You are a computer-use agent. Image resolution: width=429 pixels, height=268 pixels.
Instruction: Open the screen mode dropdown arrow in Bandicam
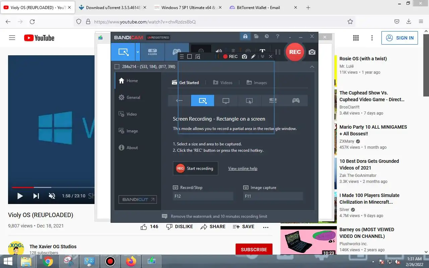pyautogui.click(x=138, y=52)
